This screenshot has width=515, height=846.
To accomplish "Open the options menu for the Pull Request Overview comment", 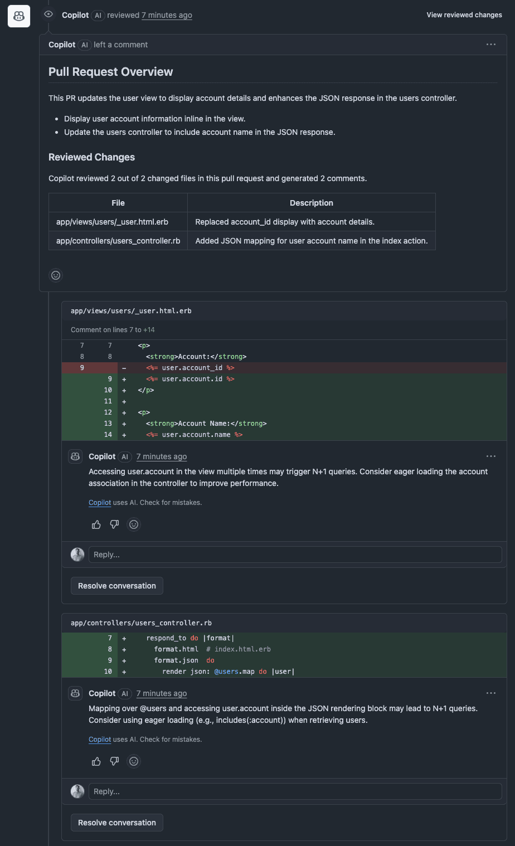I will click(491, 45).
